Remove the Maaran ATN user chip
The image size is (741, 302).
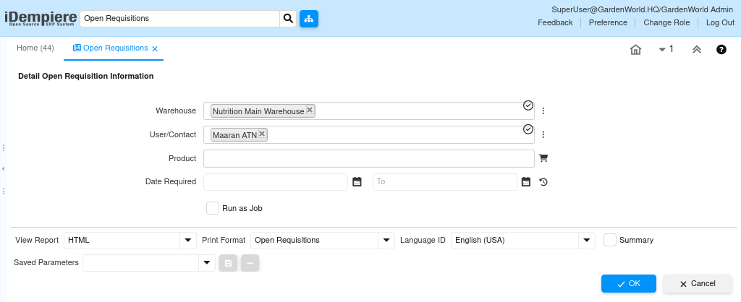tap(262, 134)
